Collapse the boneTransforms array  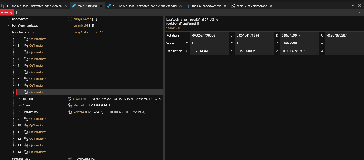(8, 32)
